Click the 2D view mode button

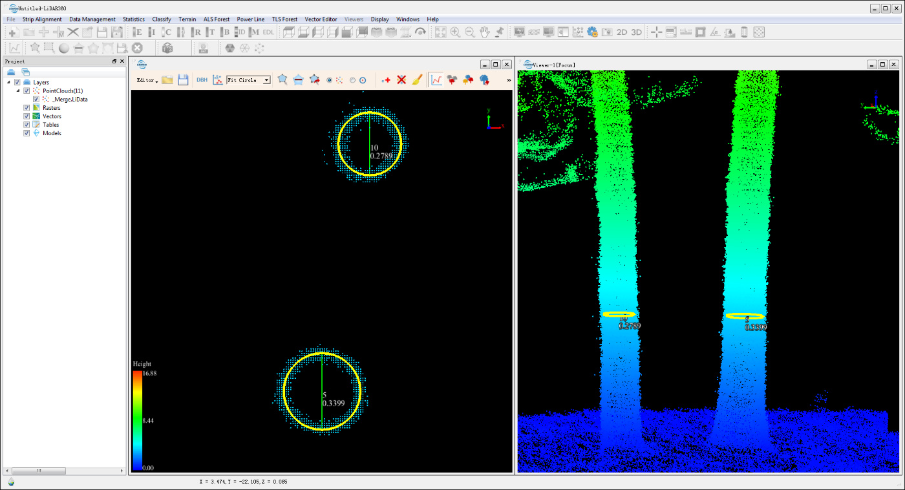(622, 32)
